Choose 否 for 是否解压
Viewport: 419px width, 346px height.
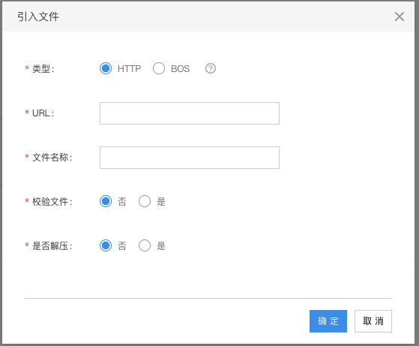106,245
